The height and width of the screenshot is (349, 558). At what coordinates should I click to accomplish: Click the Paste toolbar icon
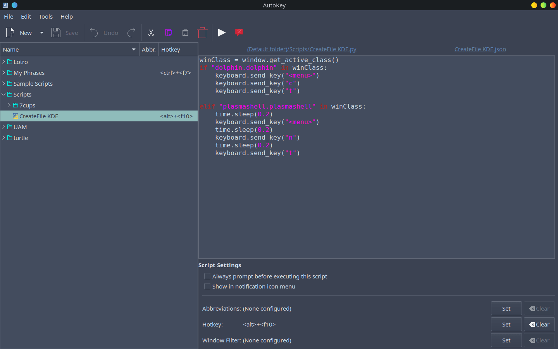point(185,33)
